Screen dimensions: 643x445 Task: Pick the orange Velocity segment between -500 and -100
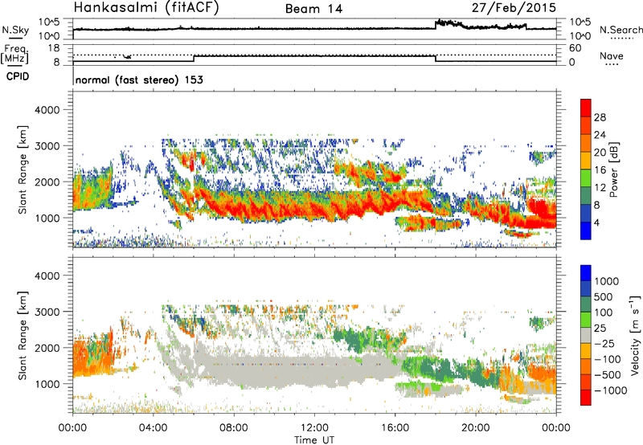(586, 366)
